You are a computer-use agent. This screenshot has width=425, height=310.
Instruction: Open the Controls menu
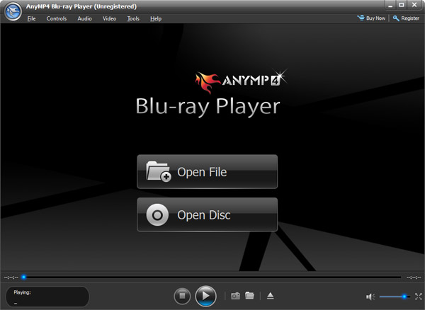coord(57,18)
